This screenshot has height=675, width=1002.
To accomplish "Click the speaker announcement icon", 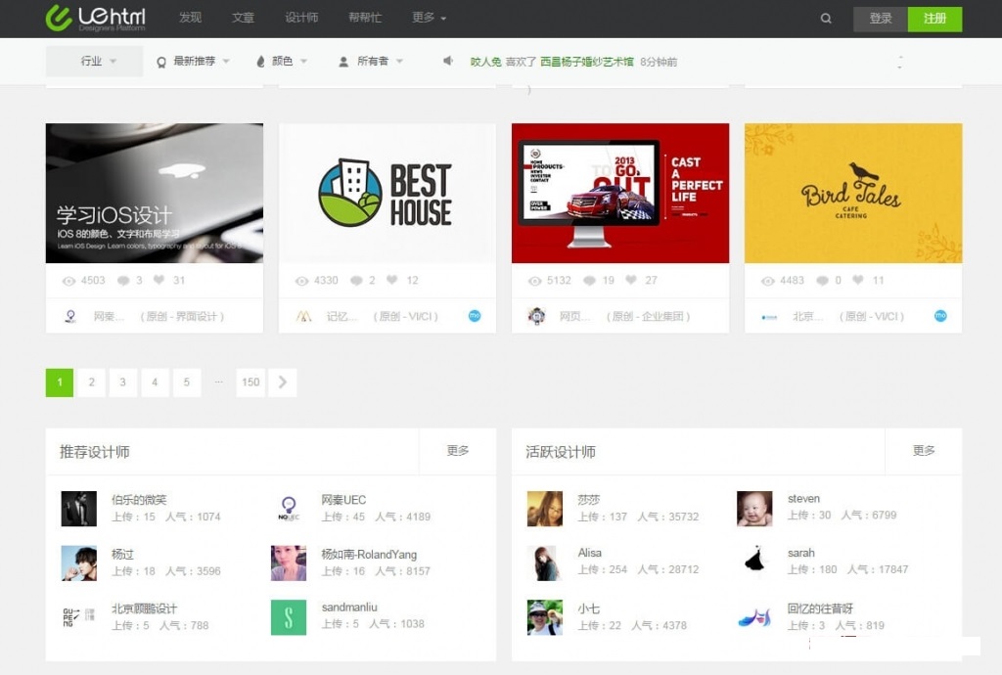I will 448,61.
